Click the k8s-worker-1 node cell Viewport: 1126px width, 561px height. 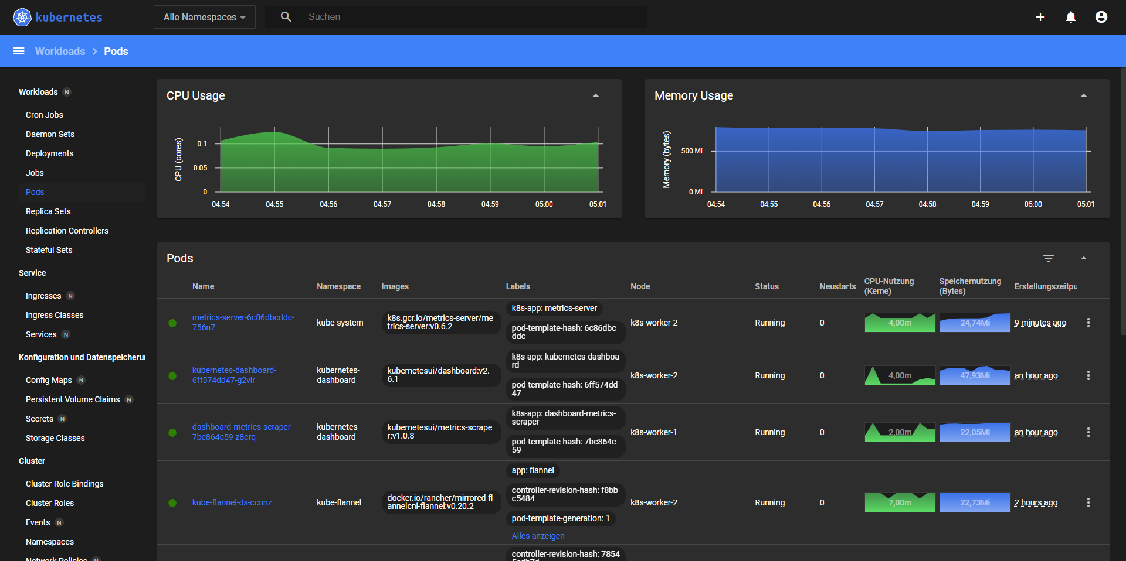pyautogui.click(x=654, y=432)
